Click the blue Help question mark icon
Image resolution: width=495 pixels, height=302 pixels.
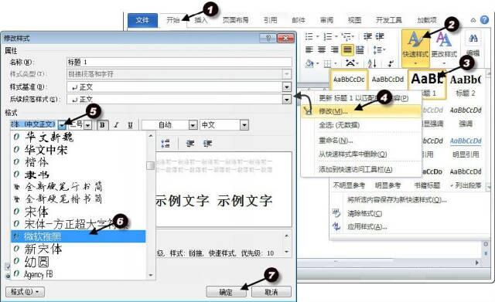click(x=484, y=20)
